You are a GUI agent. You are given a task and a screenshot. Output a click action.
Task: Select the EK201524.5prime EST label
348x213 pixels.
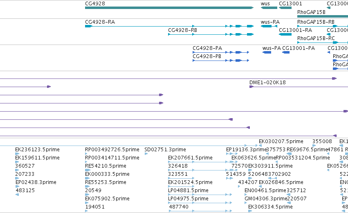(190, 182)
